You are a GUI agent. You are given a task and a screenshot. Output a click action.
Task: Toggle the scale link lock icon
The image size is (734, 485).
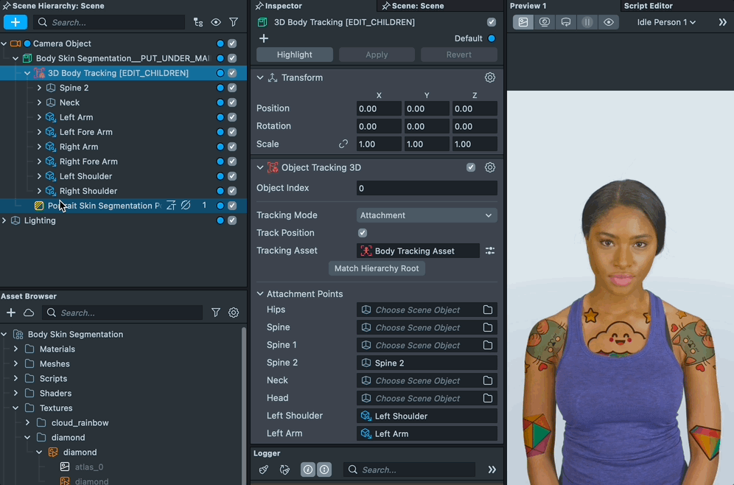click(343, 144)
